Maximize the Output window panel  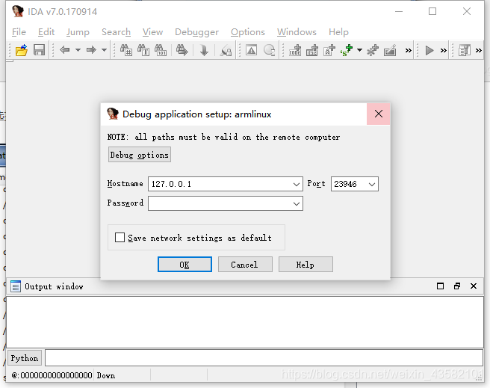pos(440,286)
